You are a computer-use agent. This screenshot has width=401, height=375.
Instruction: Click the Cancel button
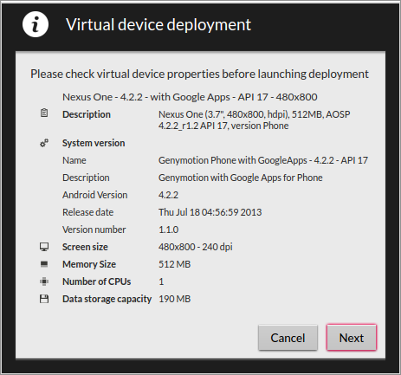tap(288, 338)
